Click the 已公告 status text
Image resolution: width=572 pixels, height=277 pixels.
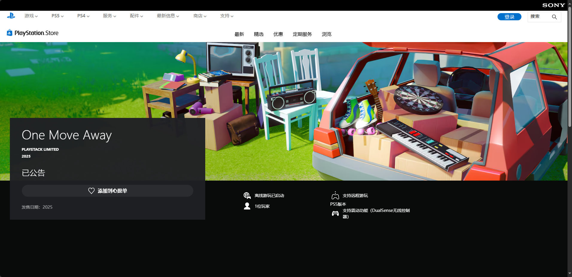click(33, 173)
